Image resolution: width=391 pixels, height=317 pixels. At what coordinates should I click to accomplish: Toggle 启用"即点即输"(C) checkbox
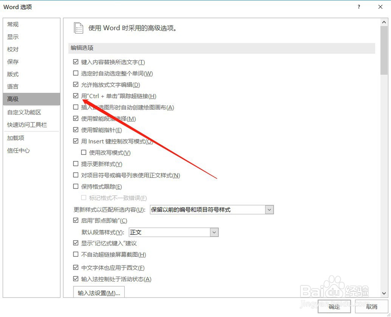76,221
